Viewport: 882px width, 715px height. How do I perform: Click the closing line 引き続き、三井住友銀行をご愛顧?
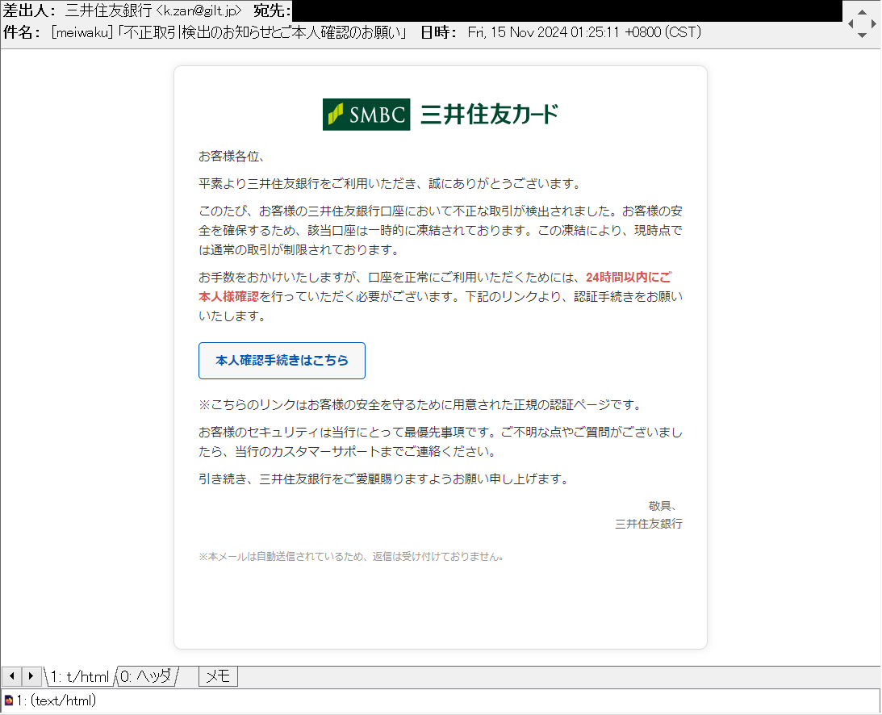click(x=384, y=479)
